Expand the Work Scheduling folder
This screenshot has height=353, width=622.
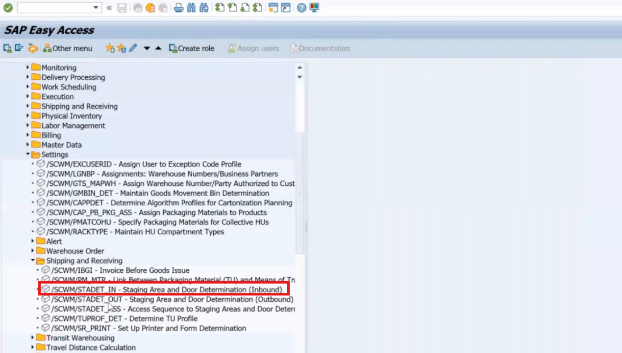(28, 87)
